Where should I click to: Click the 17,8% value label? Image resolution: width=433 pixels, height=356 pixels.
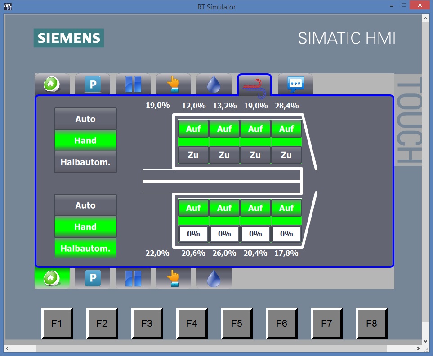point(286,253)
